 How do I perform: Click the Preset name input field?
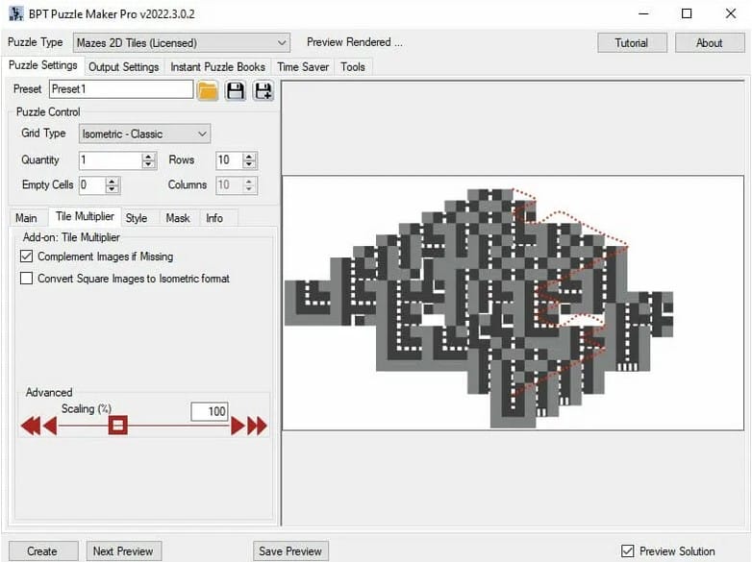click(121, 89)
